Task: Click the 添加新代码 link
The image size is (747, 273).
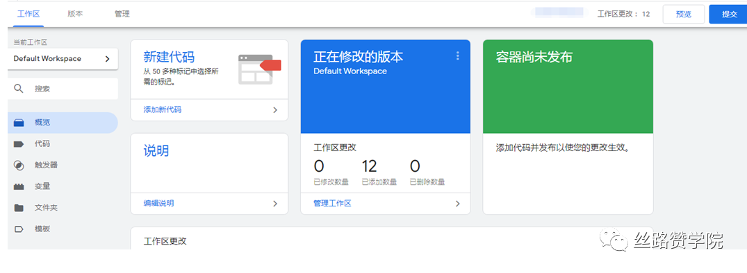Action: [163, 109]
